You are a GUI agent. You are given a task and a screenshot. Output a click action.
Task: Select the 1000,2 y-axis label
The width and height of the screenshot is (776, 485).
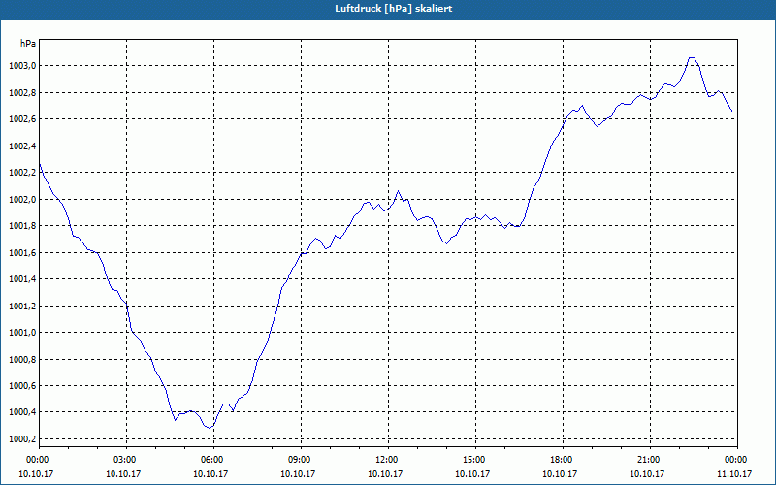21,439
